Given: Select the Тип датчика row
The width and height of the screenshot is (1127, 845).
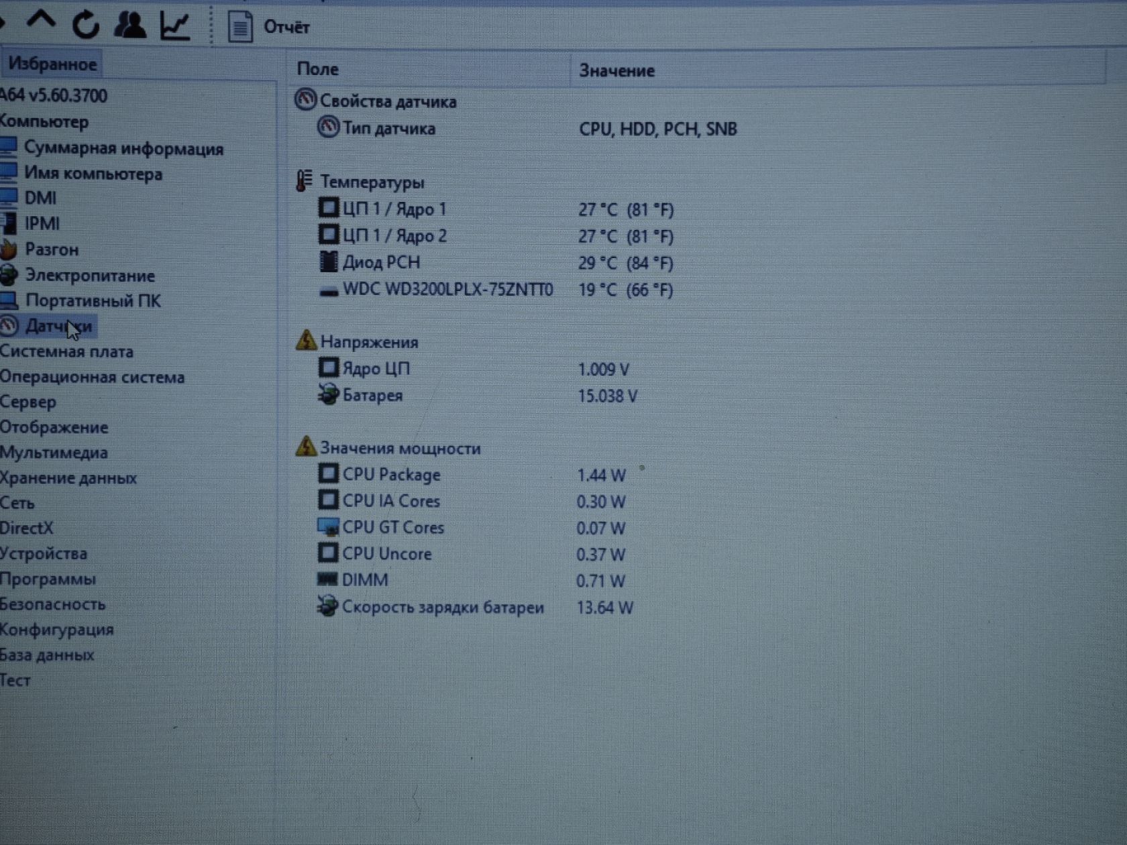Looking at the screenshot, I should (527, 128).
